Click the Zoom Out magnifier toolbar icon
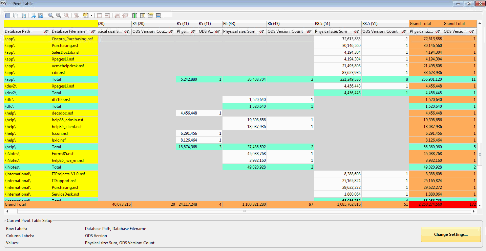 pyautogui.click(x=59, y=15)
